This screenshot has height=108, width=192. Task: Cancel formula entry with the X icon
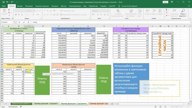point(19,22)
